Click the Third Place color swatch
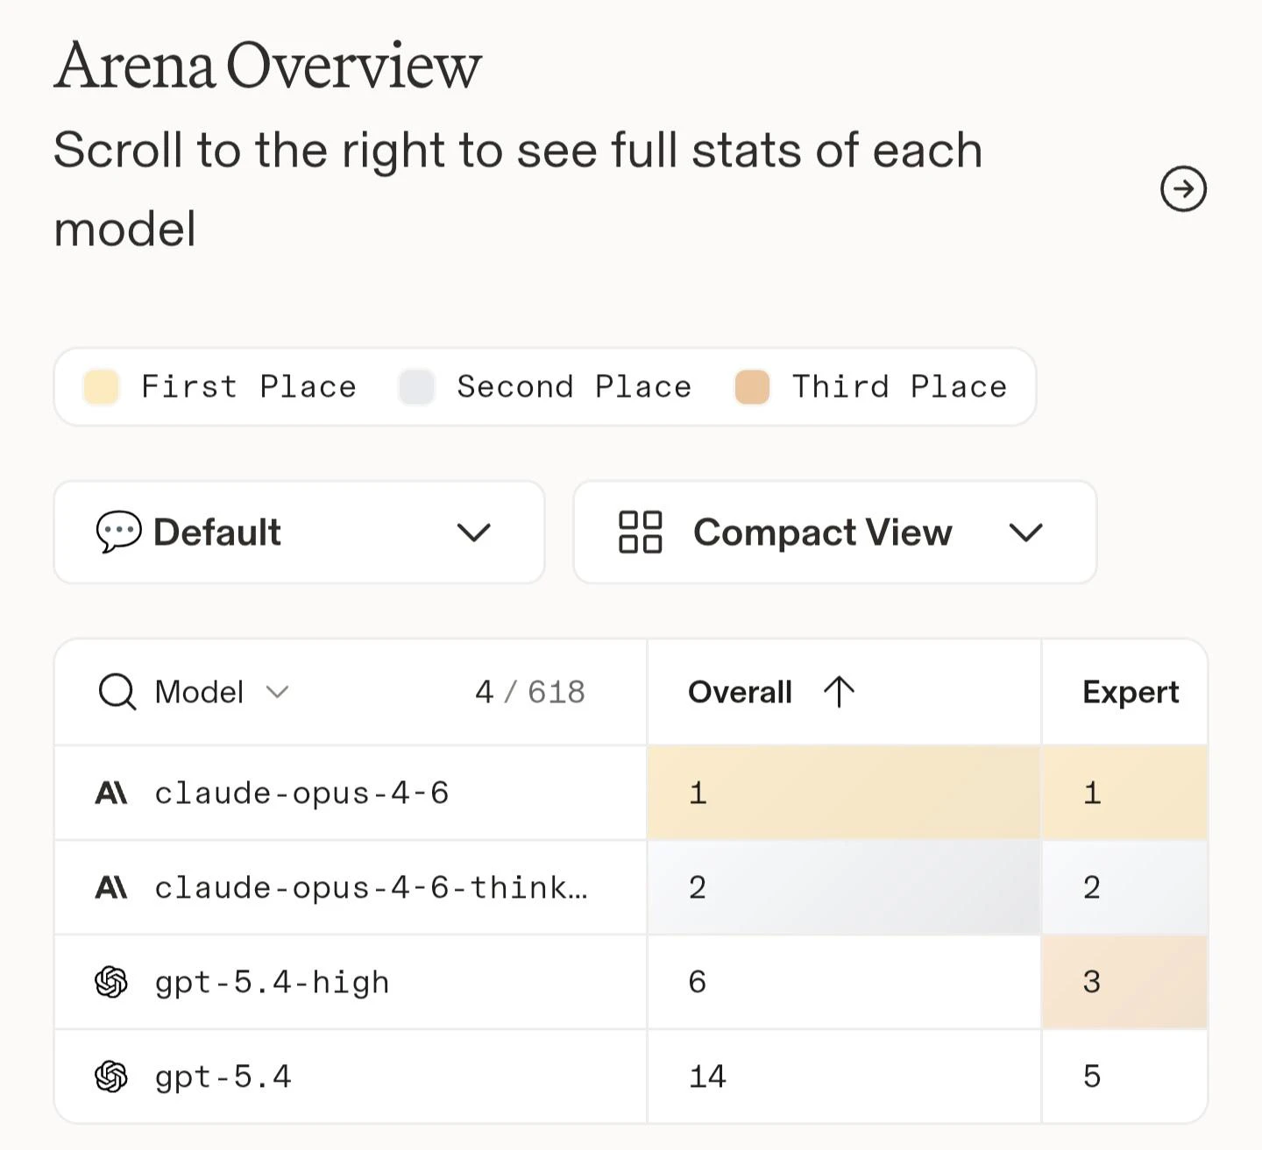The width and height of the screenshot is (1262, 1150). 752,387
